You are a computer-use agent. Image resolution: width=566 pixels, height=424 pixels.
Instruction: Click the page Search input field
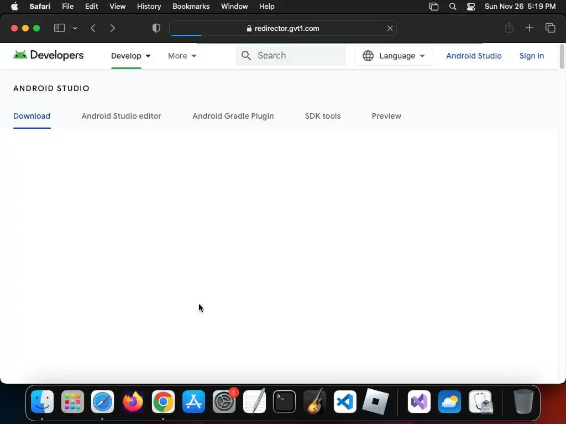point(291,56)
